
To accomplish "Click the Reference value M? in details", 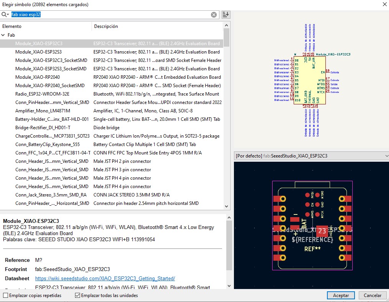I will coord(39,260).
